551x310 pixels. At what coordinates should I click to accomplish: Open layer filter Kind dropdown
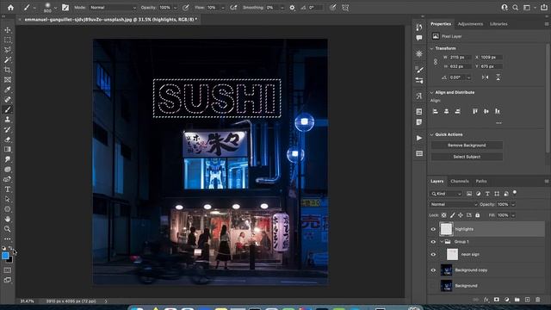click(446, 194)
